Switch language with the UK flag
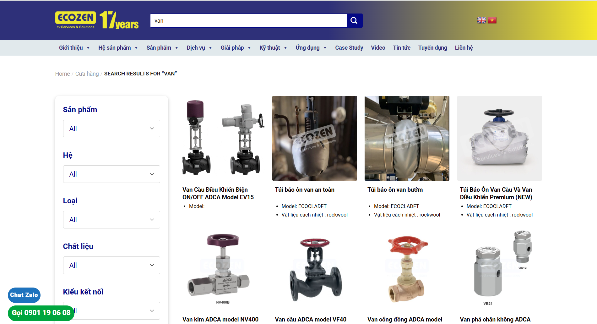The width and height of the screenshot is (597, 324). click(x=481, y=20)
